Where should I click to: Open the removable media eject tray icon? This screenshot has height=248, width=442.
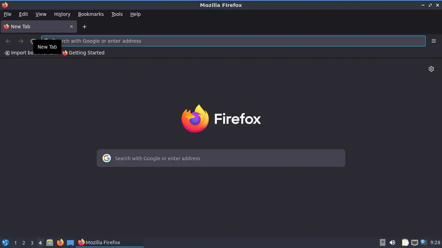[382, 242]
